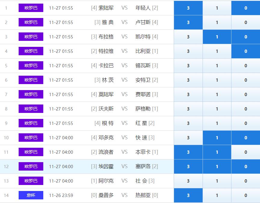This screenshot has width=260, height=203.
Task: Deselect 1 for 流浪者 vs 本菲卡
Action: (217, 152)
